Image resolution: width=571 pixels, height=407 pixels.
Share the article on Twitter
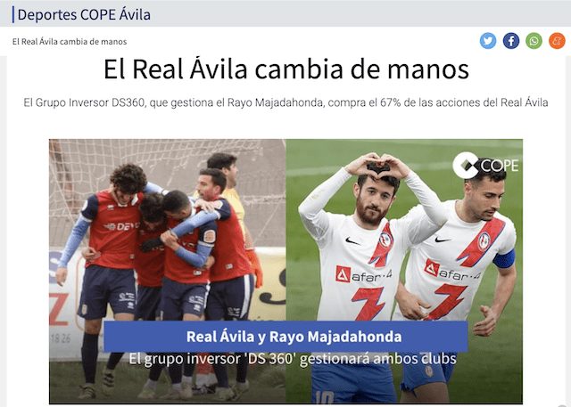point(488,41)
